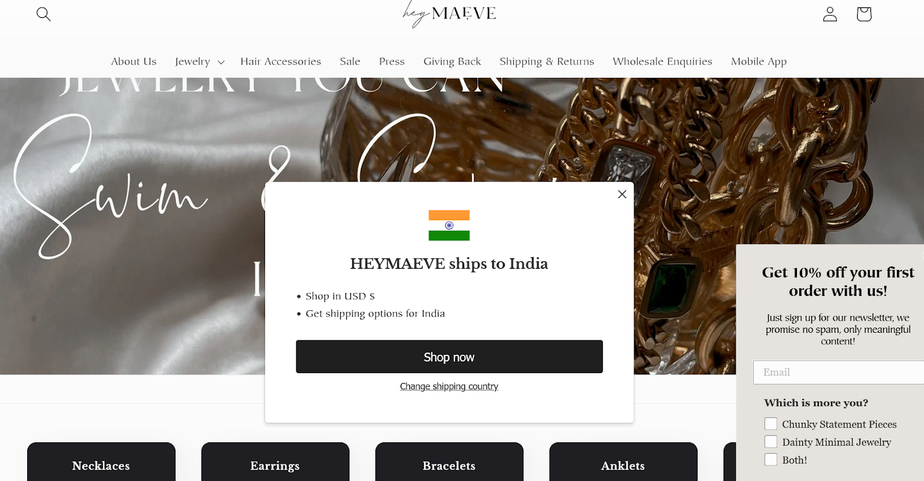Go to the Sale page
The height and width of the screenshot is (481, 924).
[350, 61]
